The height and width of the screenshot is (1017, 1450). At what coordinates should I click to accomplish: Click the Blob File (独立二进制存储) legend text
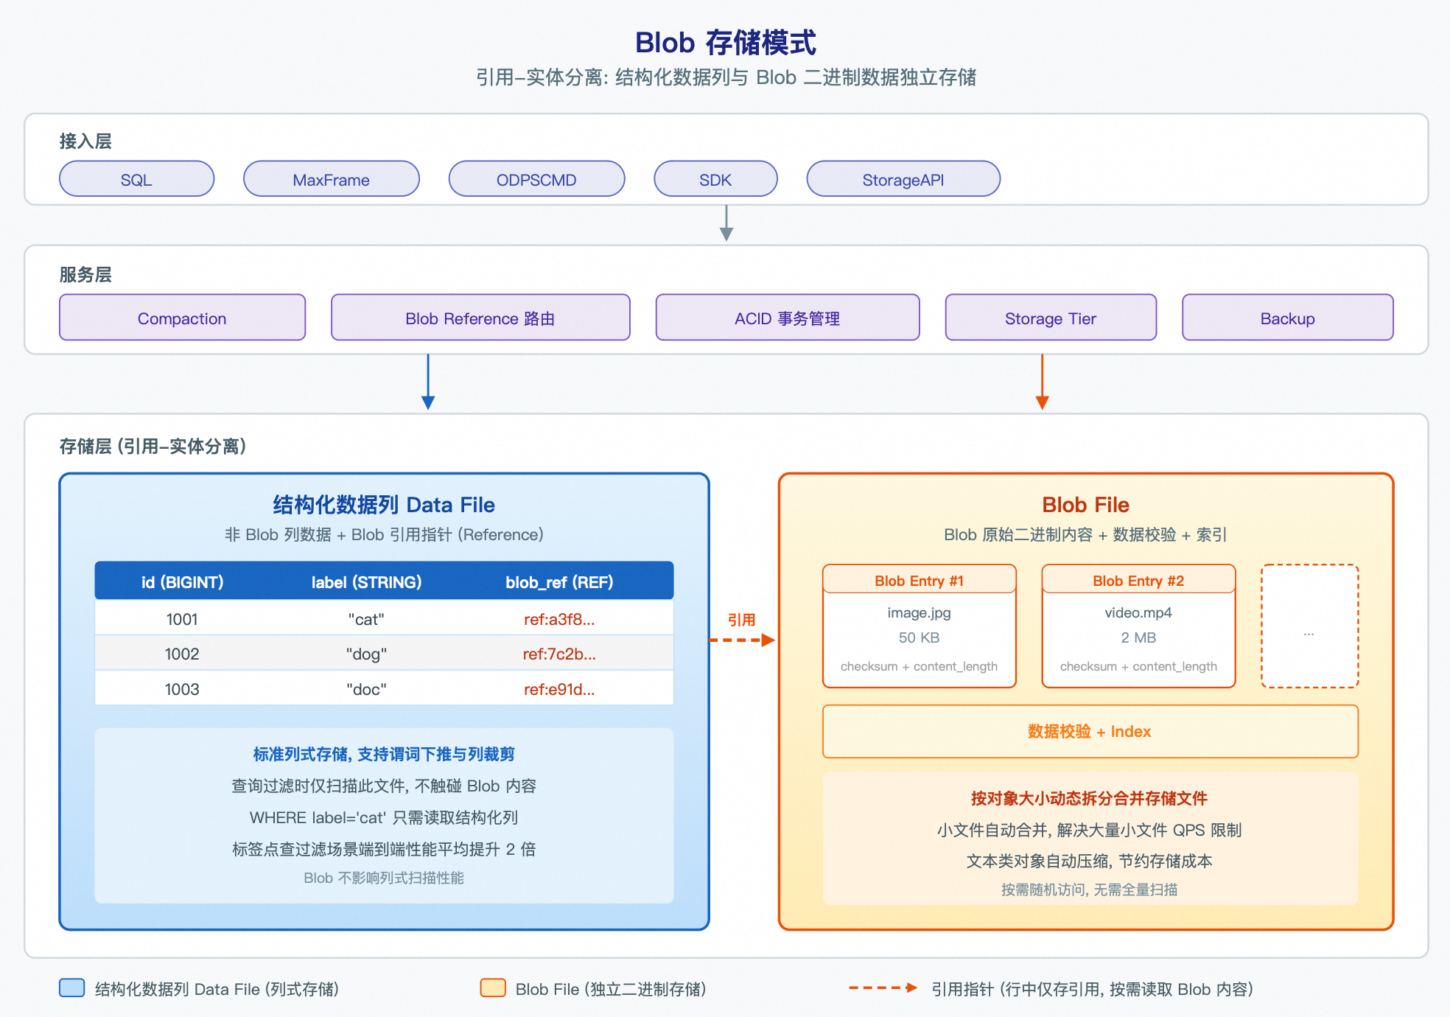(x=611, y=988)
